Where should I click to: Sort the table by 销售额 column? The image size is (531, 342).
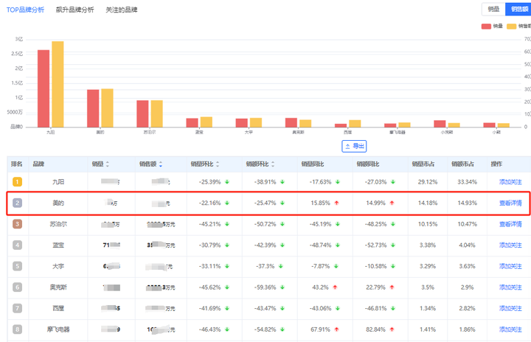pyautogui.click(x=161, y=164)
